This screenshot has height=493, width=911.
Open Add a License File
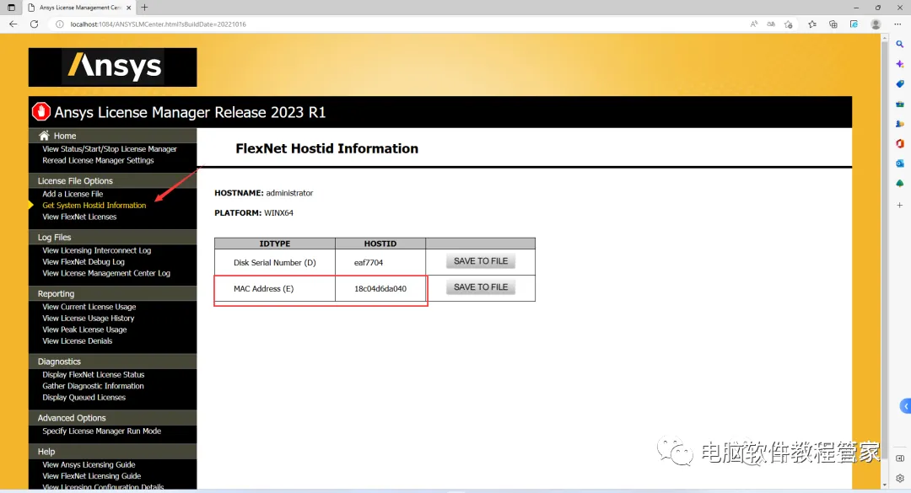coord(73,194)
